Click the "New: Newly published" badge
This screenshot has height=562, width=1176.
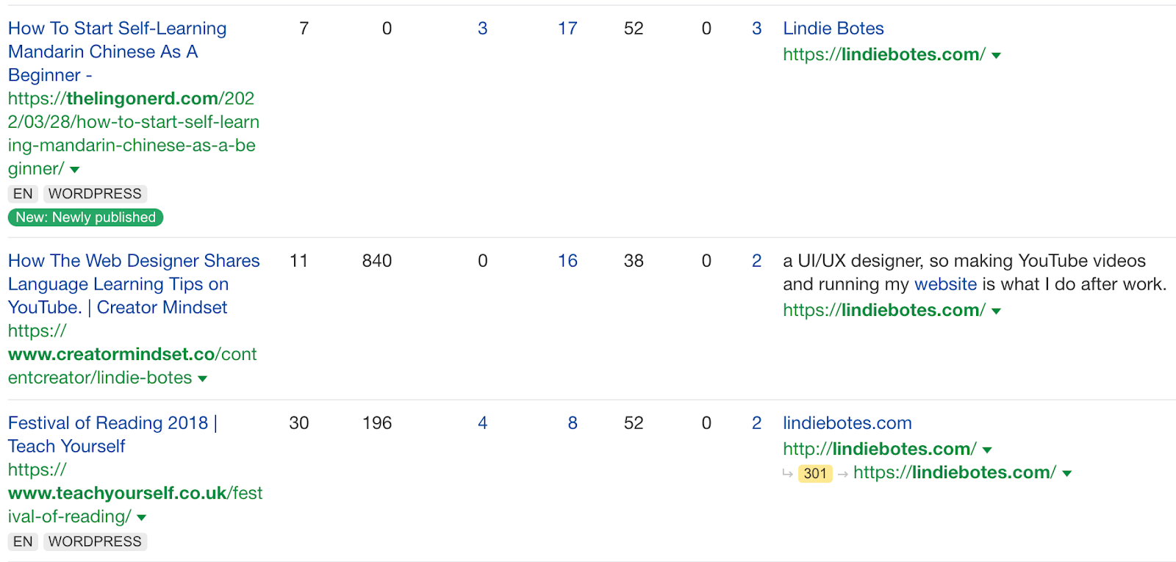[85, 217]
